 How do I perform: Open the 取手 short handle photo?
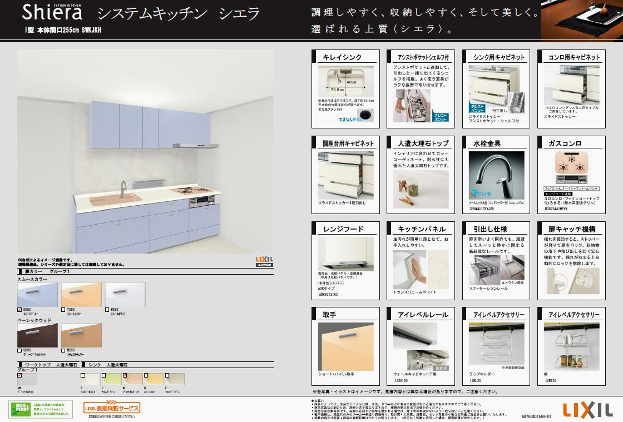coord(345,346)
